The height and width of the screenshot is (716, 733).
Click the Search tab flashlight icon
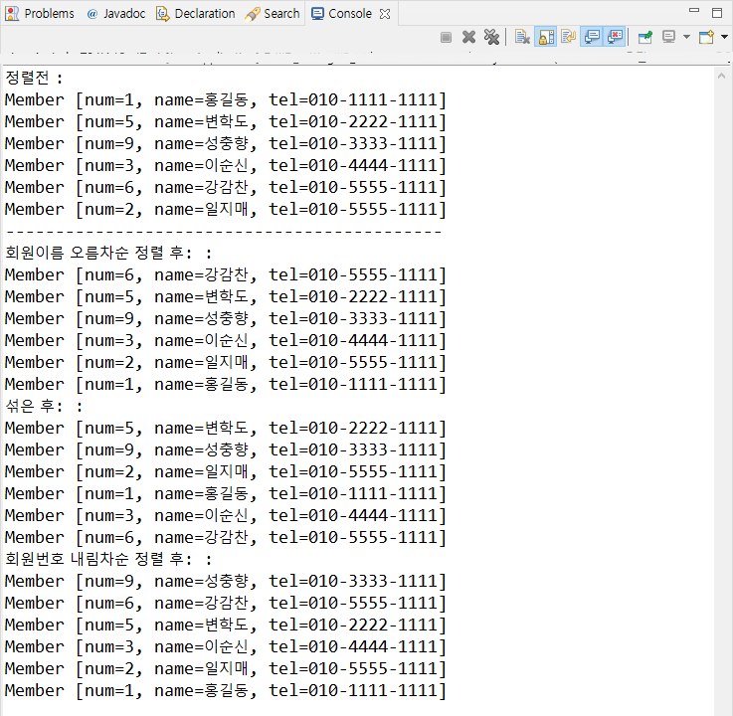pyautogui.click(x=252, y=14)
